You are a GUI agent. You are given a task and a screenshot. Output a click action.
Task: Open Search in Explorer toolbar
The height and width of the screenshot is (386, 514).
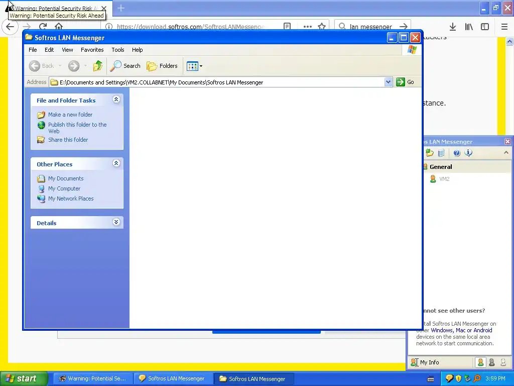[125, 66]
